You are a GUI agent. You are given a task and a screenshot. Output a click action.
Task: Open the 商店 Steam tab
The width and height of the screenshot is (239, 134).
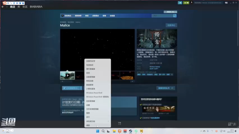[x=13, y=7]
